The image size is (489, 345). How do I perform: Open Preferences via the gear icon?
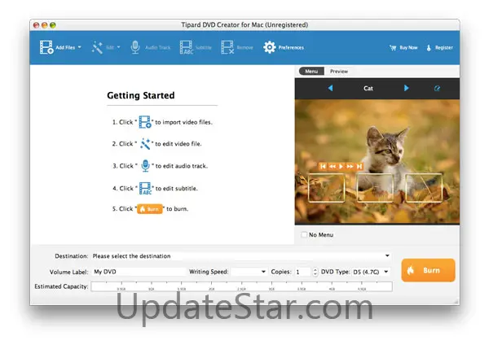(x=270, y=47)
